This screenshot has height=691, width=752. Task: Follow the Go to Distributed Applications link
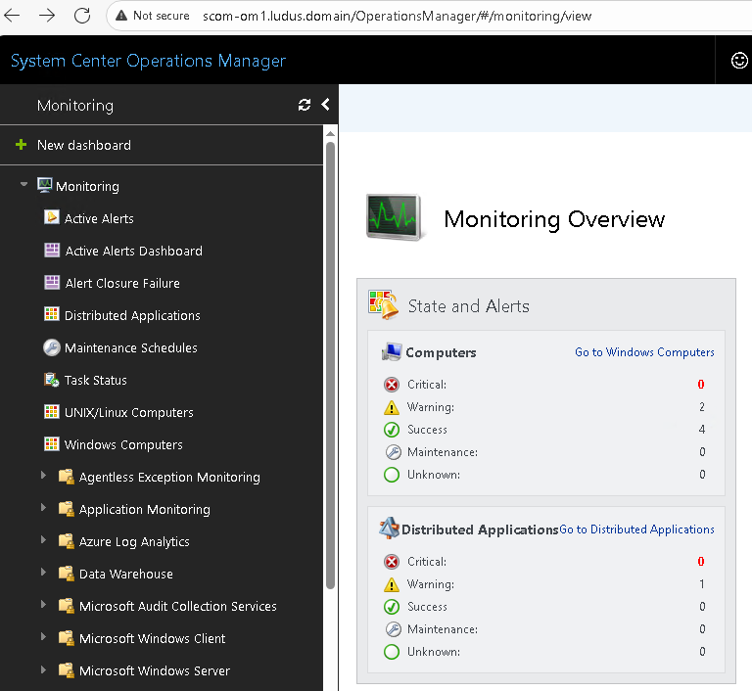[x=636, y=530]
